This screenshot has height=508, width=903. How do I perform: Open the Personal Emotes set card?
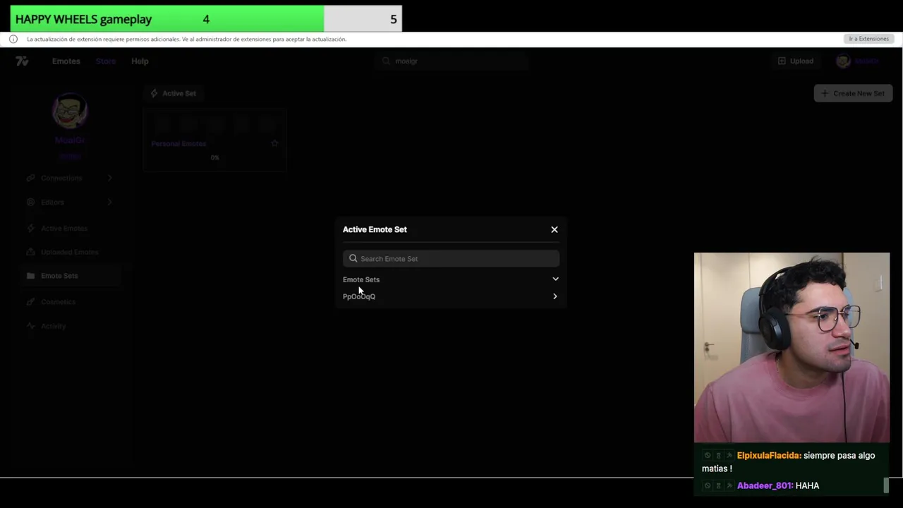point(214,140)
